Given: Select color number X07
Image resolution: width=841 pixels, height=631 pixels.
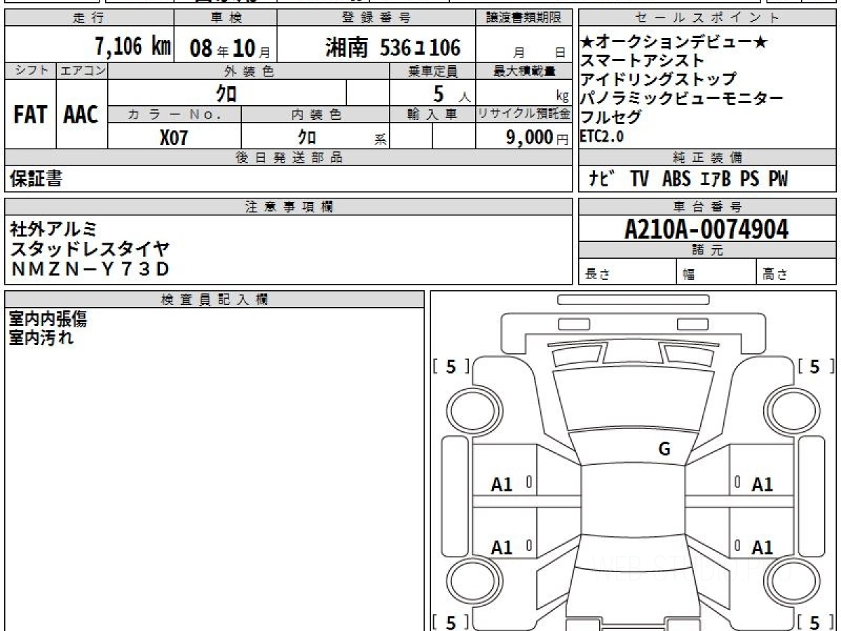Looking at the screenshot, I should 174,137.
